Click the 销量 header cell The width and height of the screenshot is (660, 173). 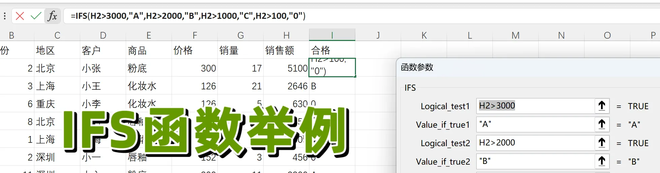coord(241,50)
